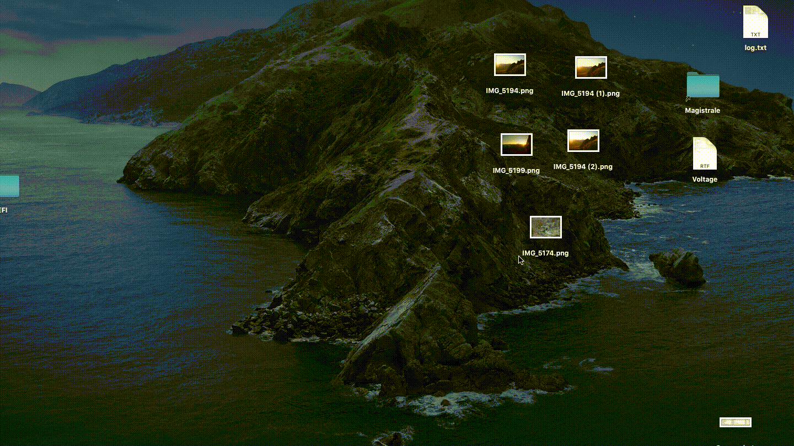Select the Magistrale folder alias

(x=703, y=86)
